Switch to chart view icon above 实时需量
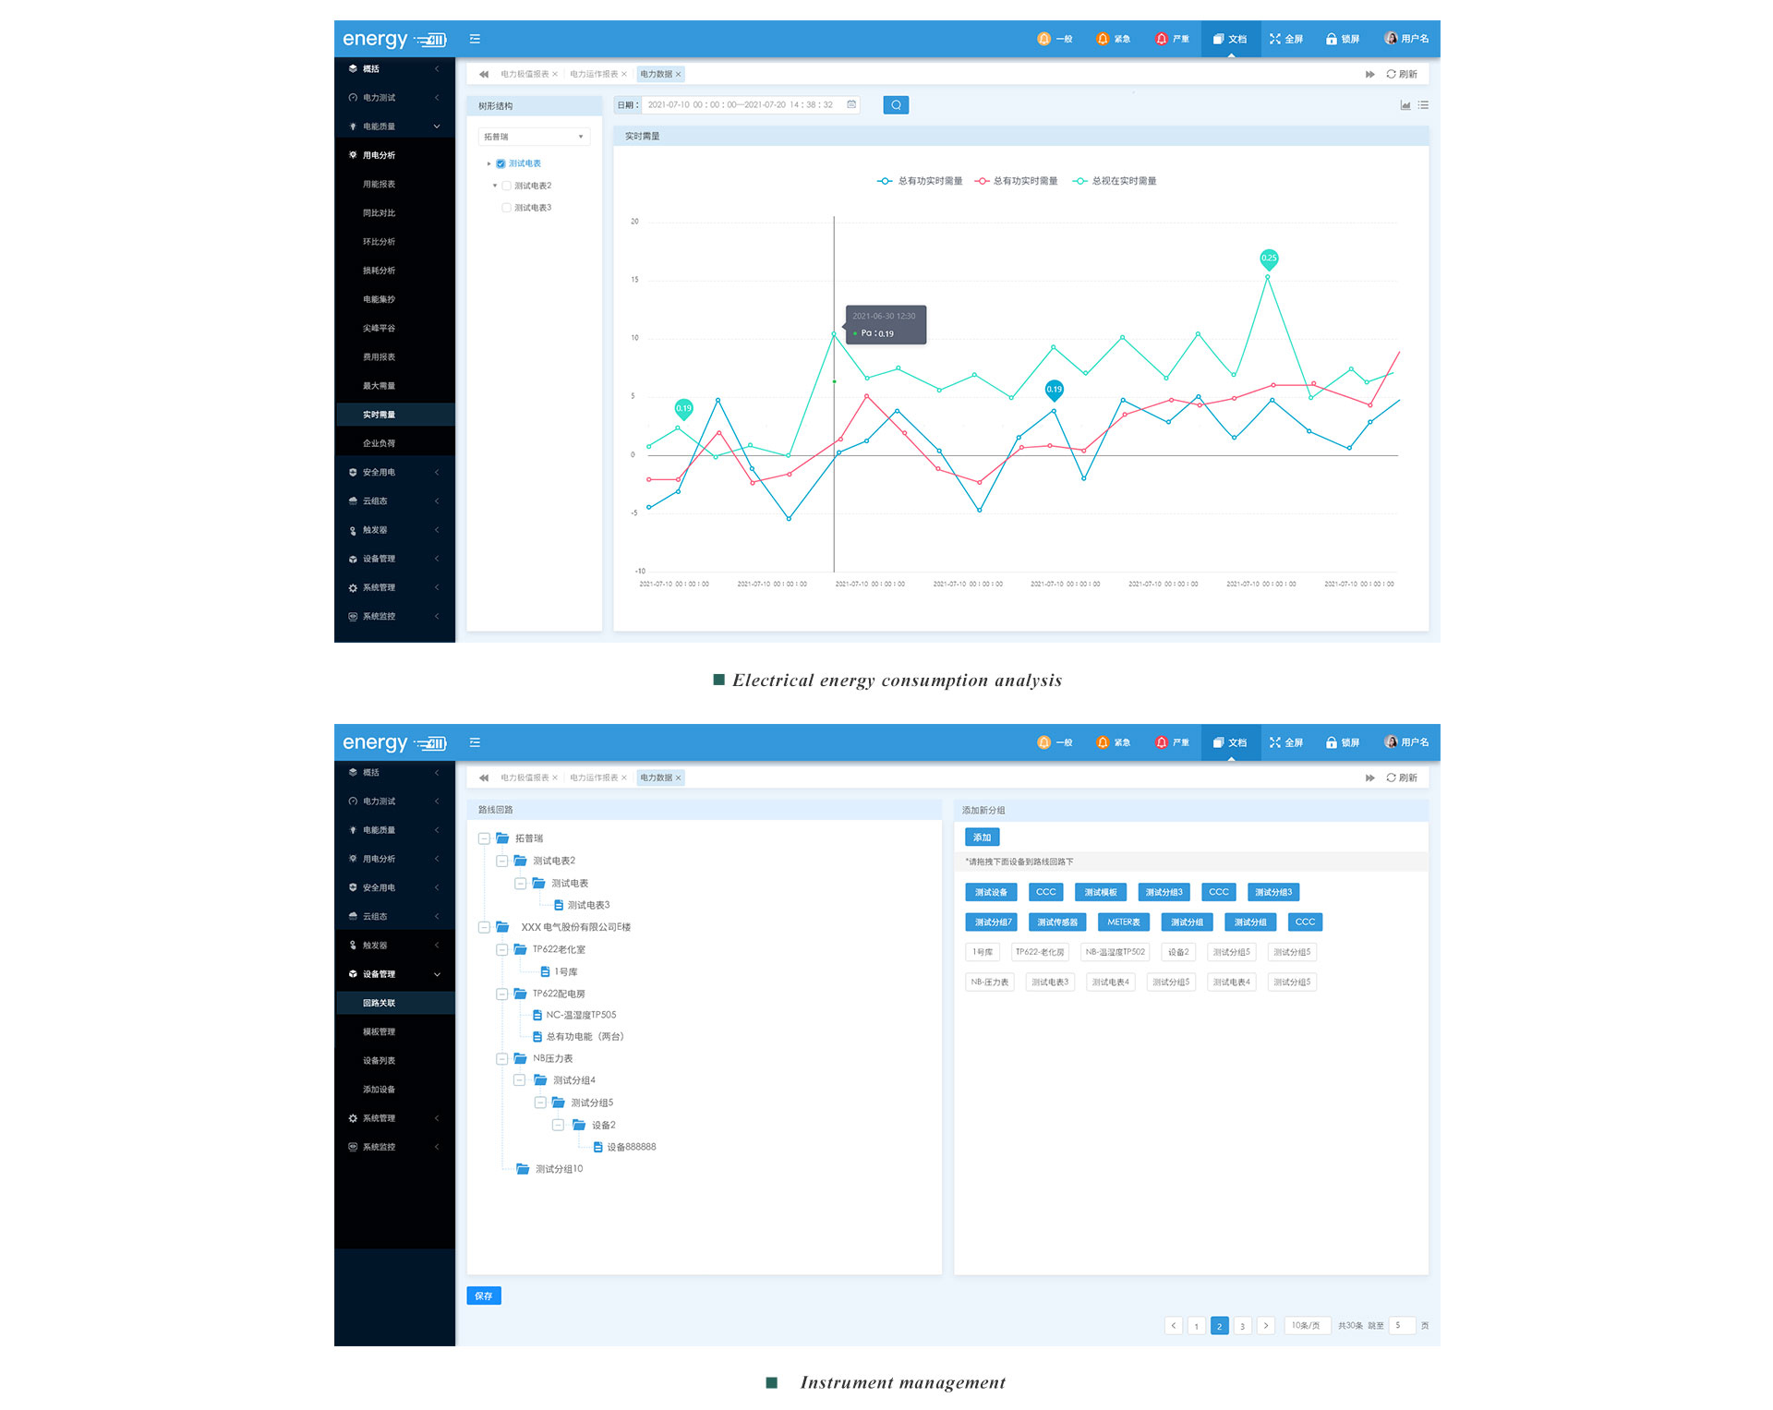This screenshot has height=1410, width=1773. point(1405,105)
